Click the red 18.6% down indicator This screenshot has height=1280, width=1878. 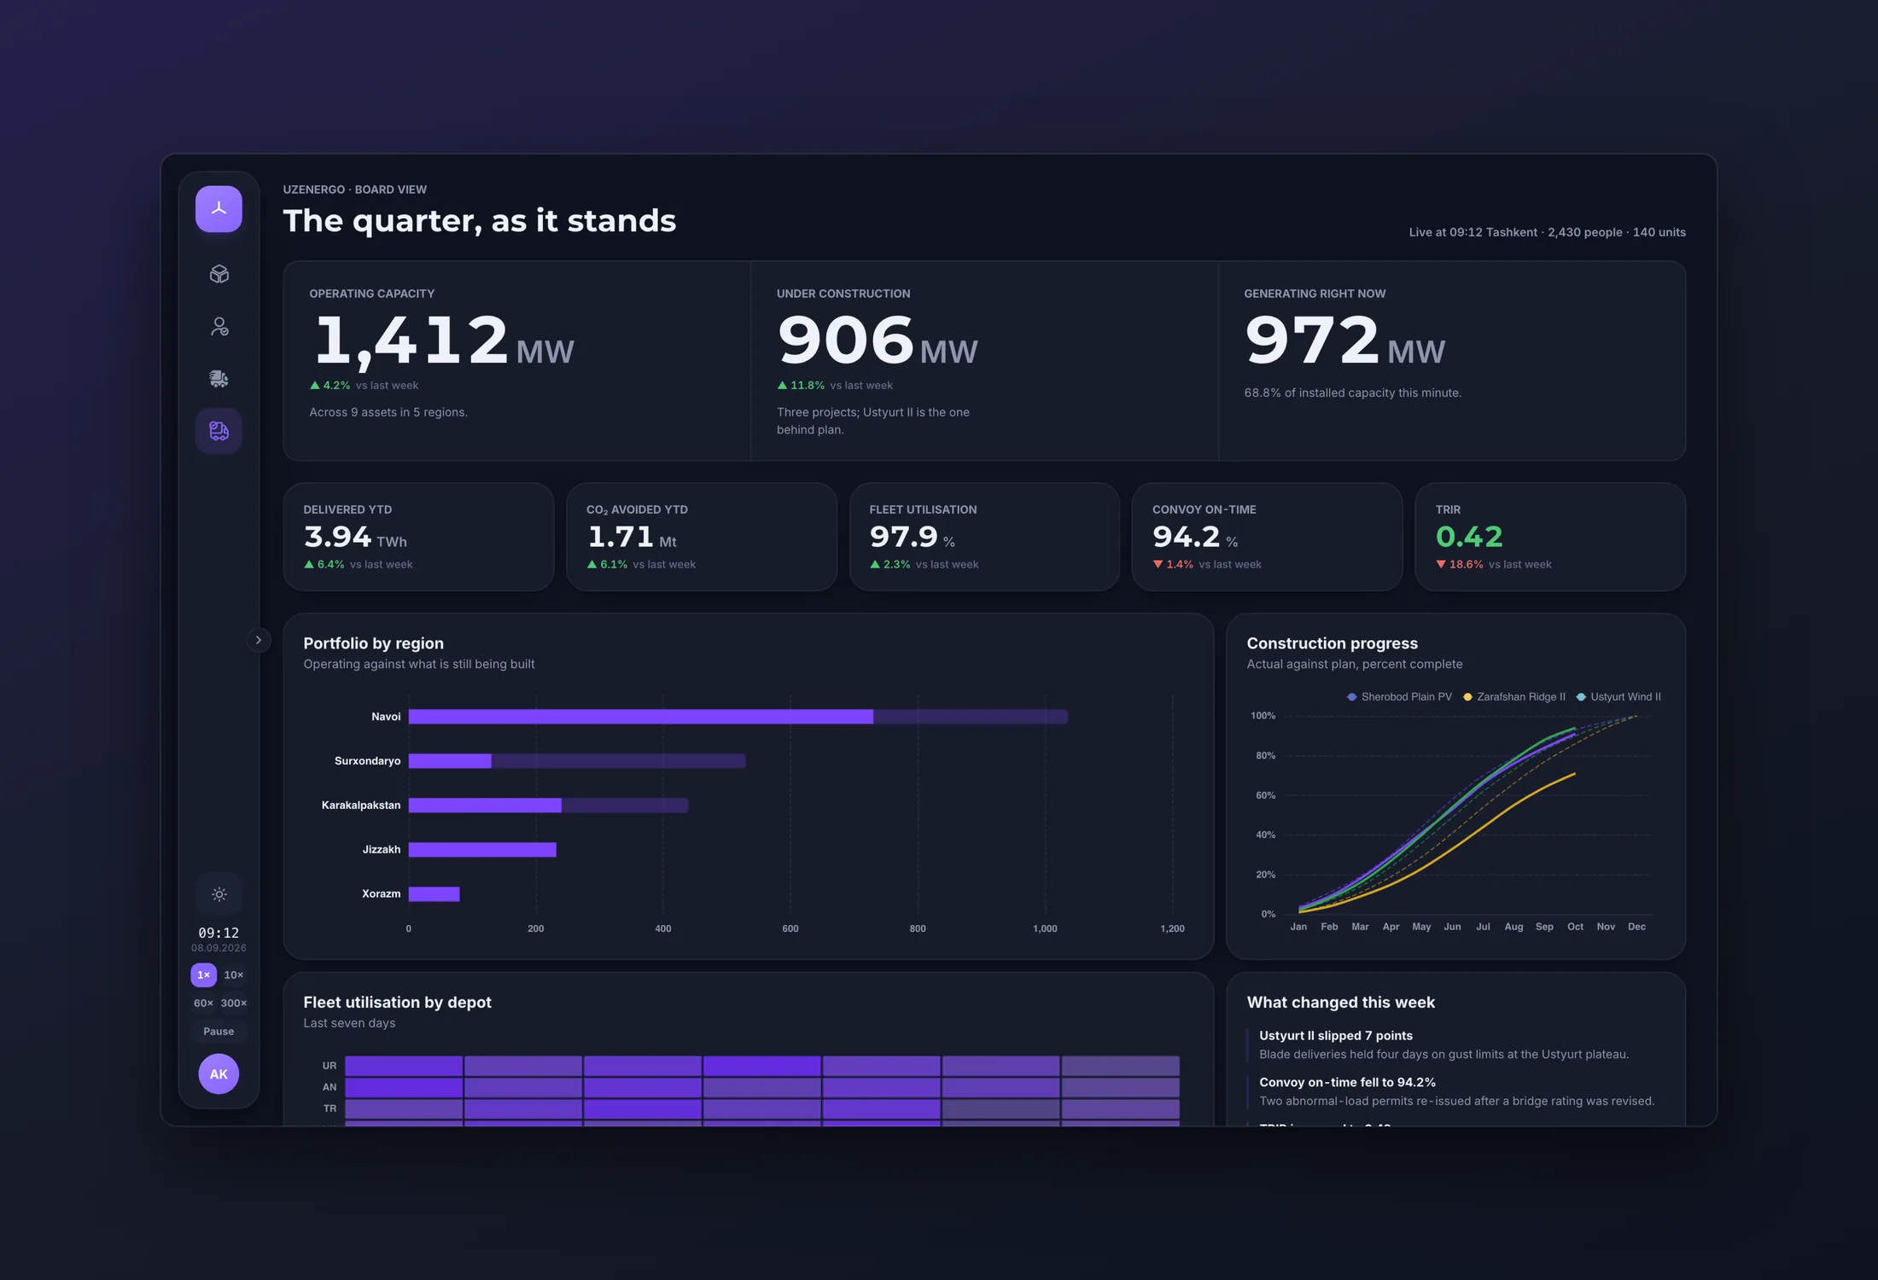tap(1460, 565)
